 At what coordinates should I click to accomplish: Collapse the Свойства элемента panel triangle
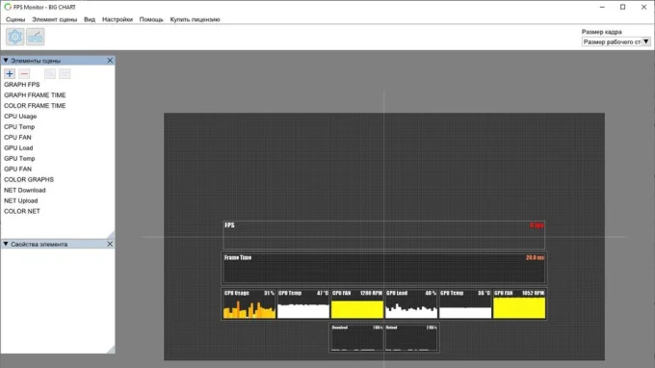click(6, 244)
